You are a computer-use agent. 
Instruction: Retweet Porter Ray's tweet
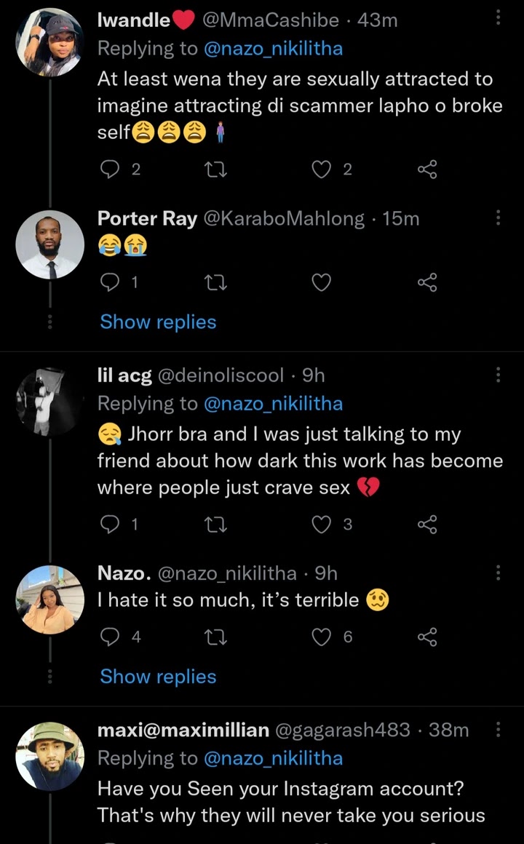coord(216,284)
